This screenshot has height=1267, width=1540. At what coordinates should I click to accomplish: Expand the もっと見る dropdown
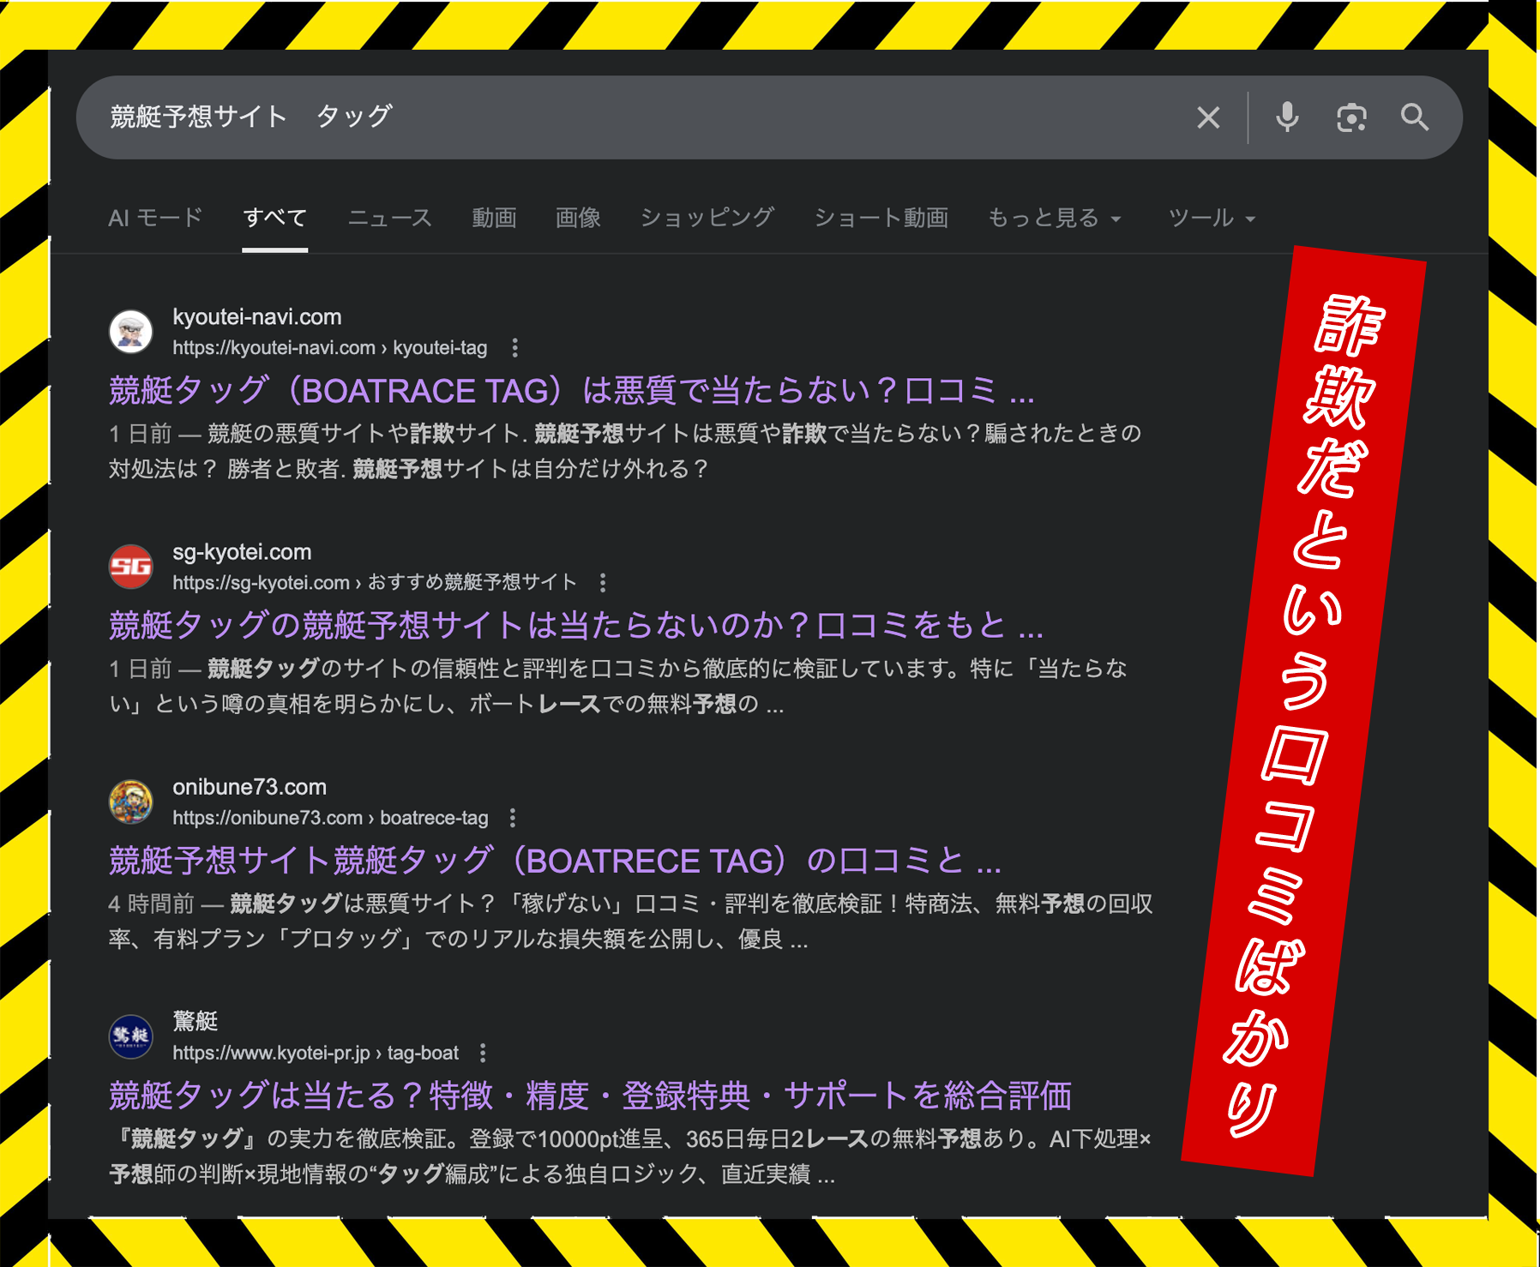point(1044,218)
